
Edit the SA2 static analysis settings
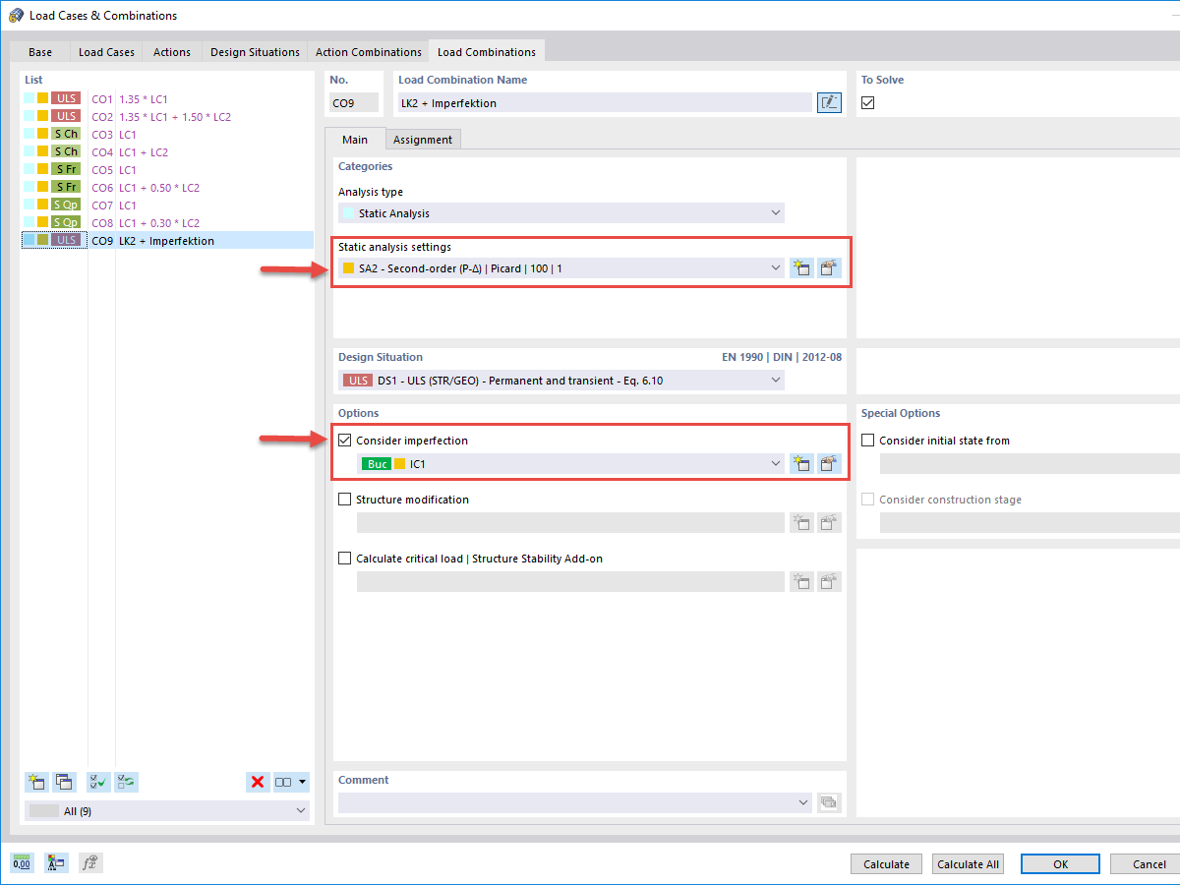[829, 267]
